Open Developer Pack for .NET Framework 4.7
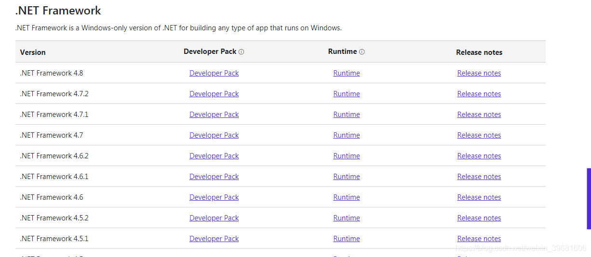This screenshot has width=591, height=257. (x=214, y=135)
